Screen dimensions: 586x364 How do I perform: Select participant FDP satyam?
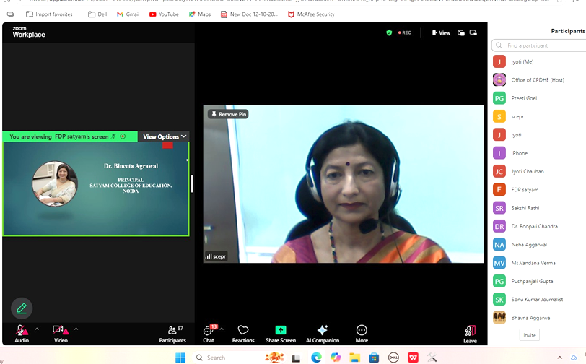[538, 190]
